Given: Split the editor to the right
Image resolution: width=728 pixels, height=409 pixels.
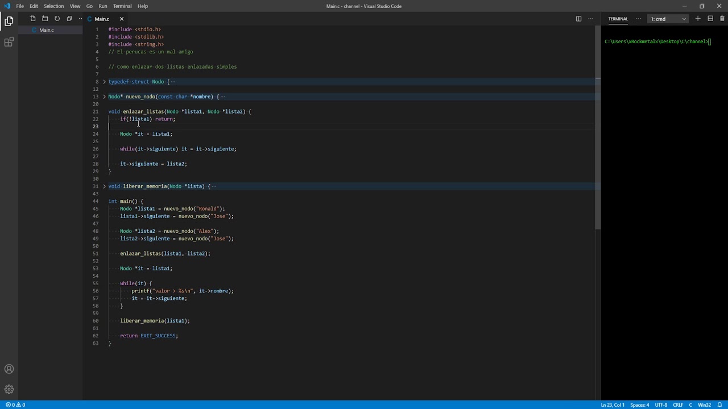Looking at the screenshot, I should pos(578,19).
